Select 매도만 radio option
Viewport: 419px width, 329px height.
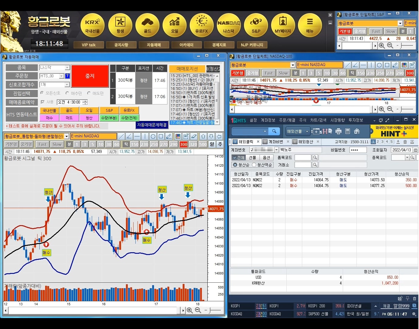click(x=95, y=93)
